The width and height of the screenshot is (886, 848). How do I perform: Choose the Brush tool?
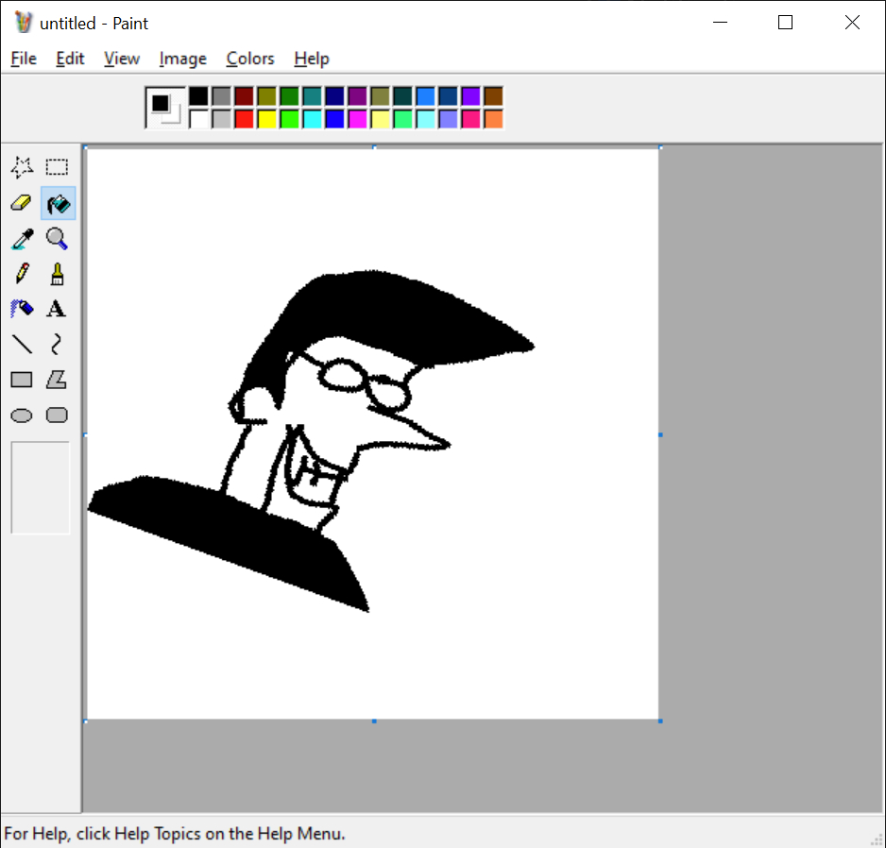click(58, 274)
